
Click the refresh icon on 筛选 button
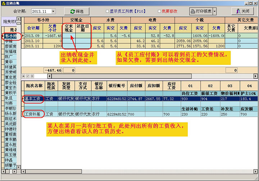pos(72,11)
